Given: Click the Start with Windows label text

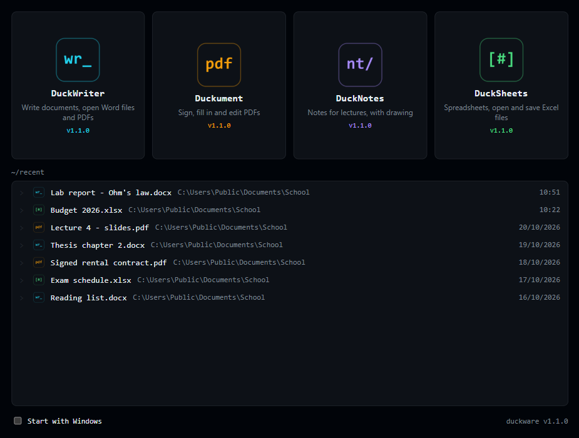Looking at the screenshot, I should coord(64,421).
